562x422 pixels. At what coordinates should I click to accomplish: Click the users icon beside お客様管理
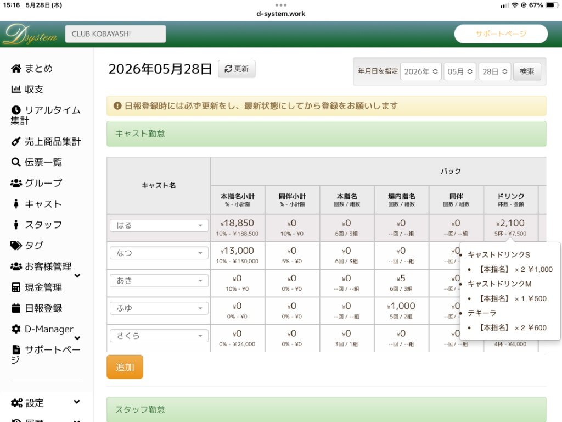pos(16,266)
